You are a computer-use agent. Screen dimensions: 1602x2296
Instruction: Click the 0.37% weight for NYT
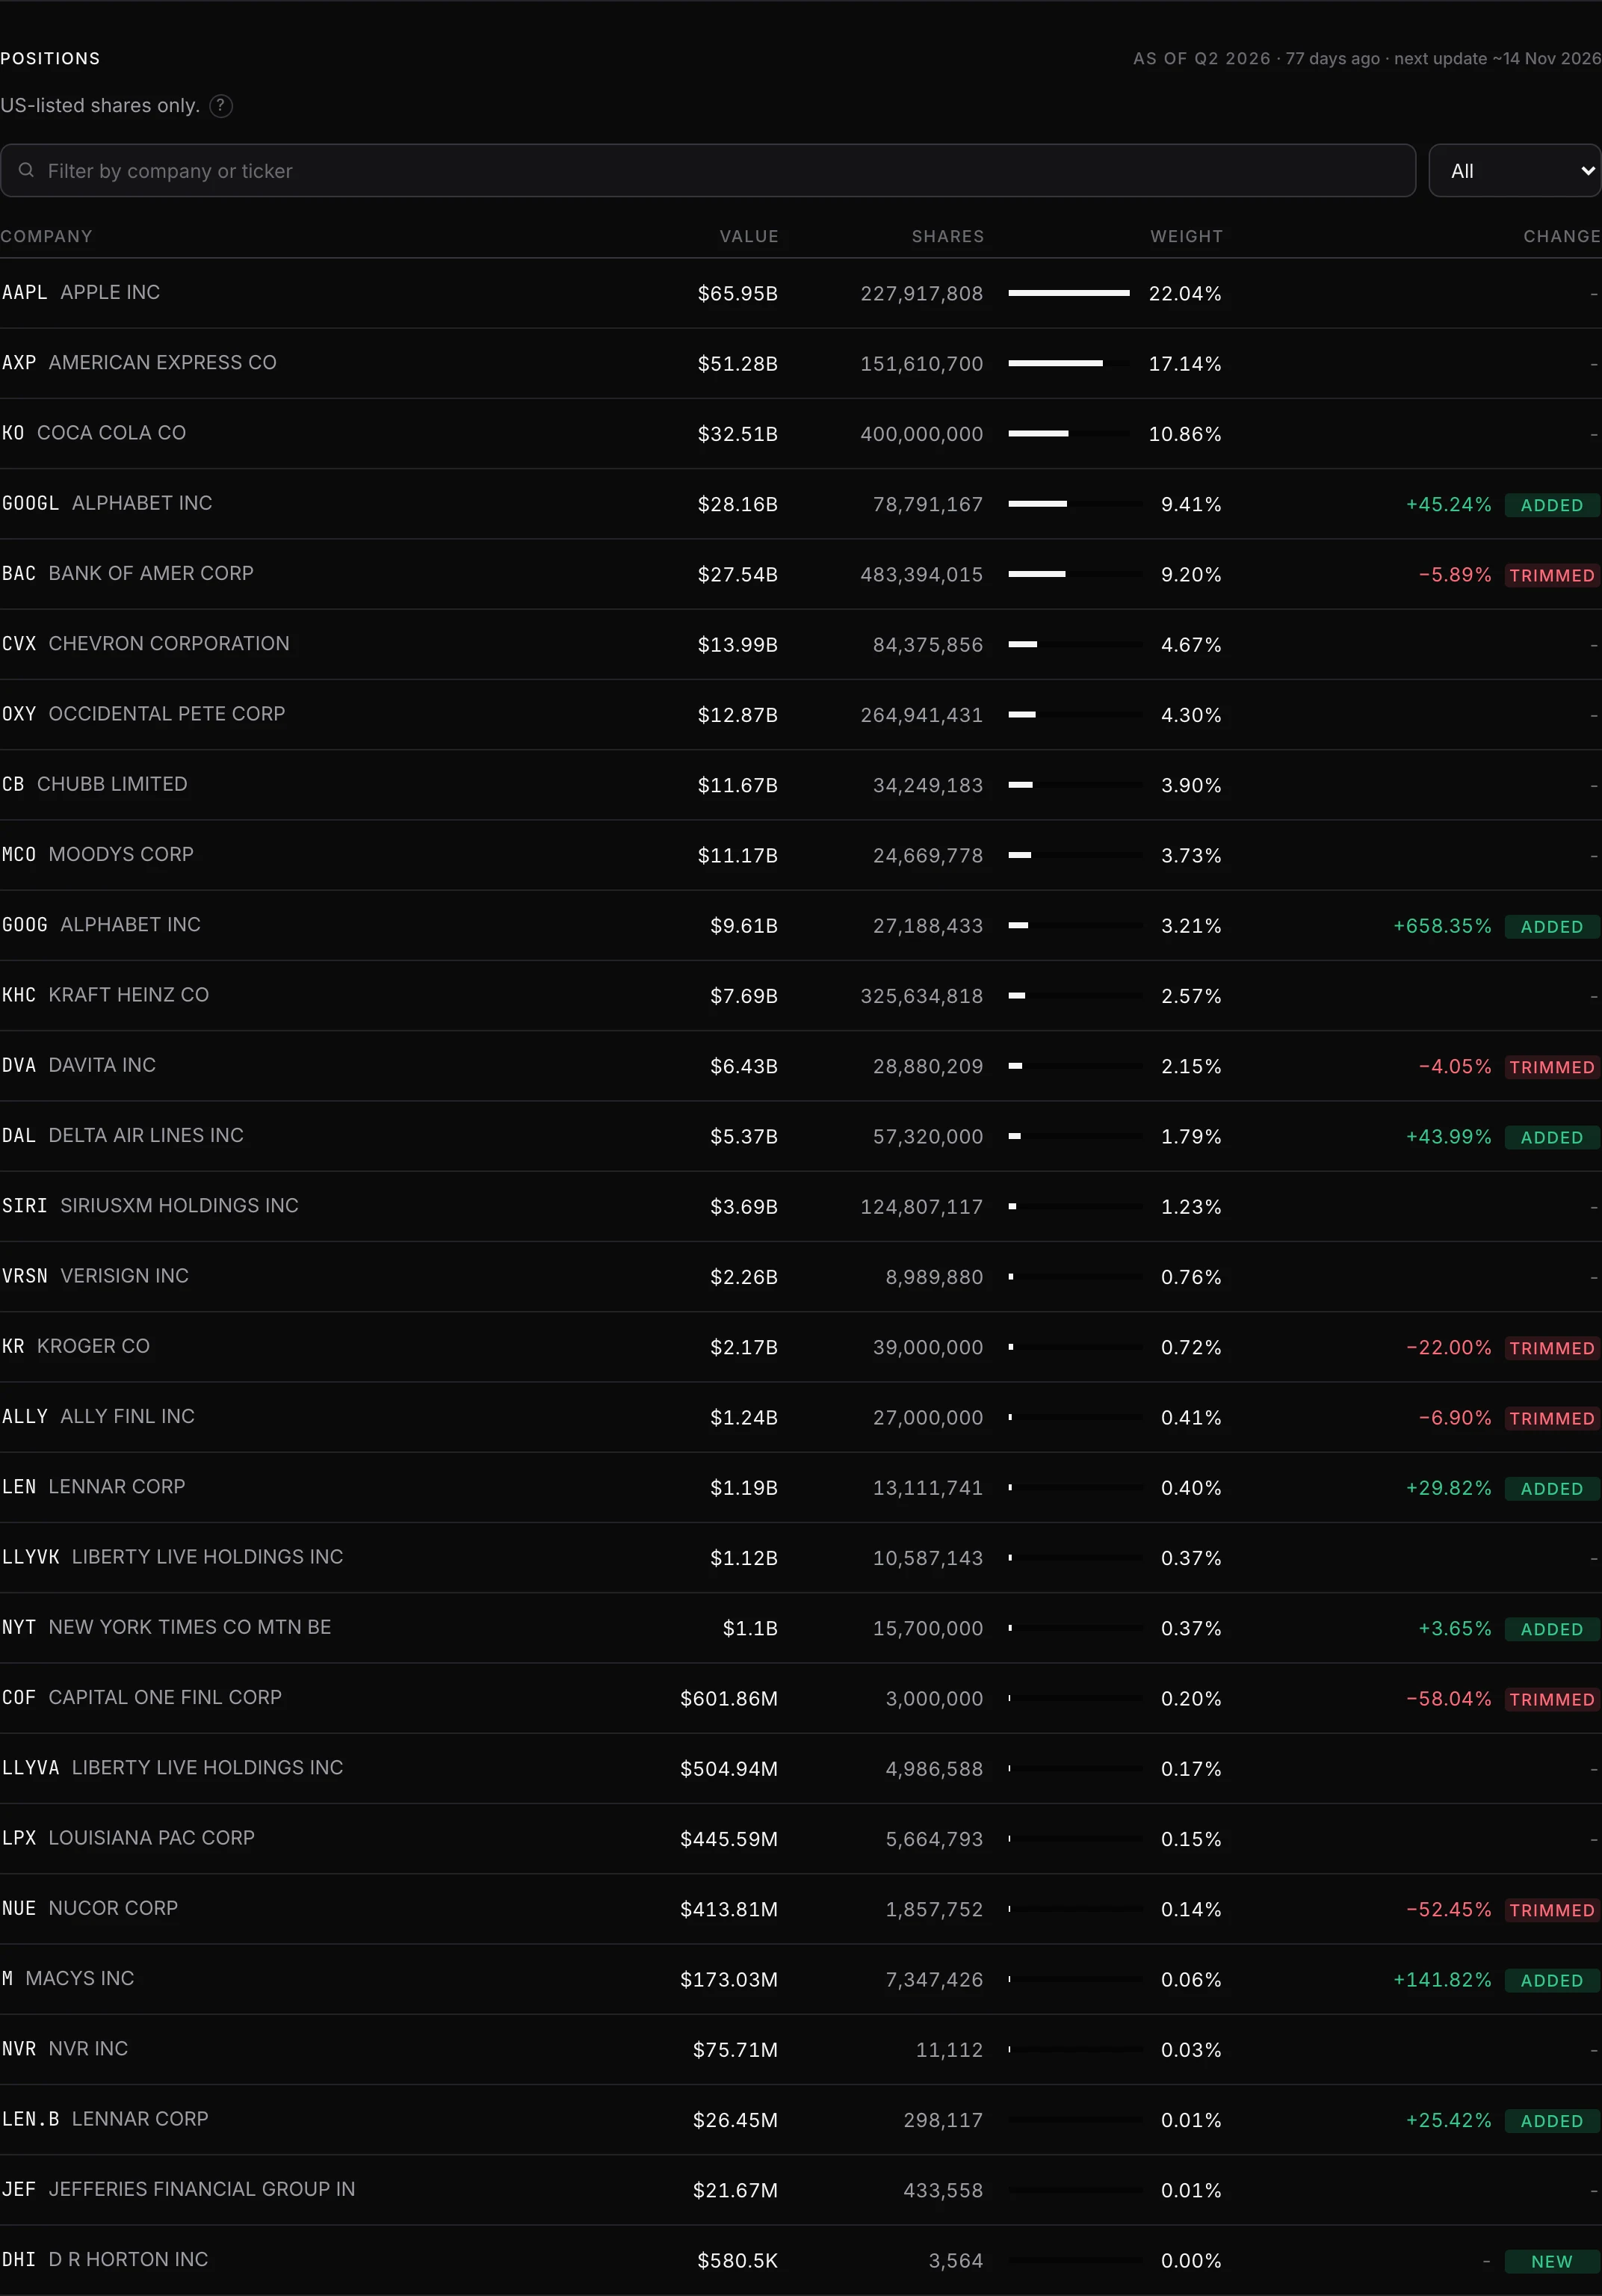tap(1191, 1629)
